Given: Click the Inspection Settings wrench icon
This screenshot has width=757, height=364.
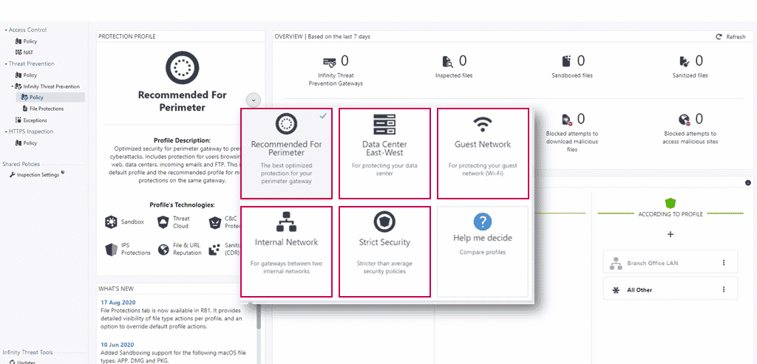Looking at the screenshot, I should point(13,174).
